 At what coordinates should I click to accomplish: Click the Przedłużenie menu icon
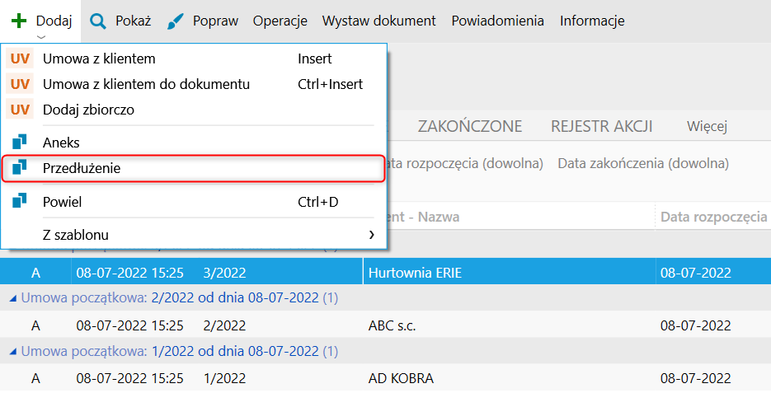point(20,168)
